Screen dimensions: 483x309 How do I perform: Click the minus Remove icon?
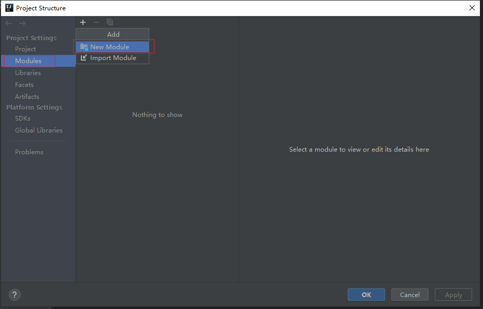click(x=96, y=22)
